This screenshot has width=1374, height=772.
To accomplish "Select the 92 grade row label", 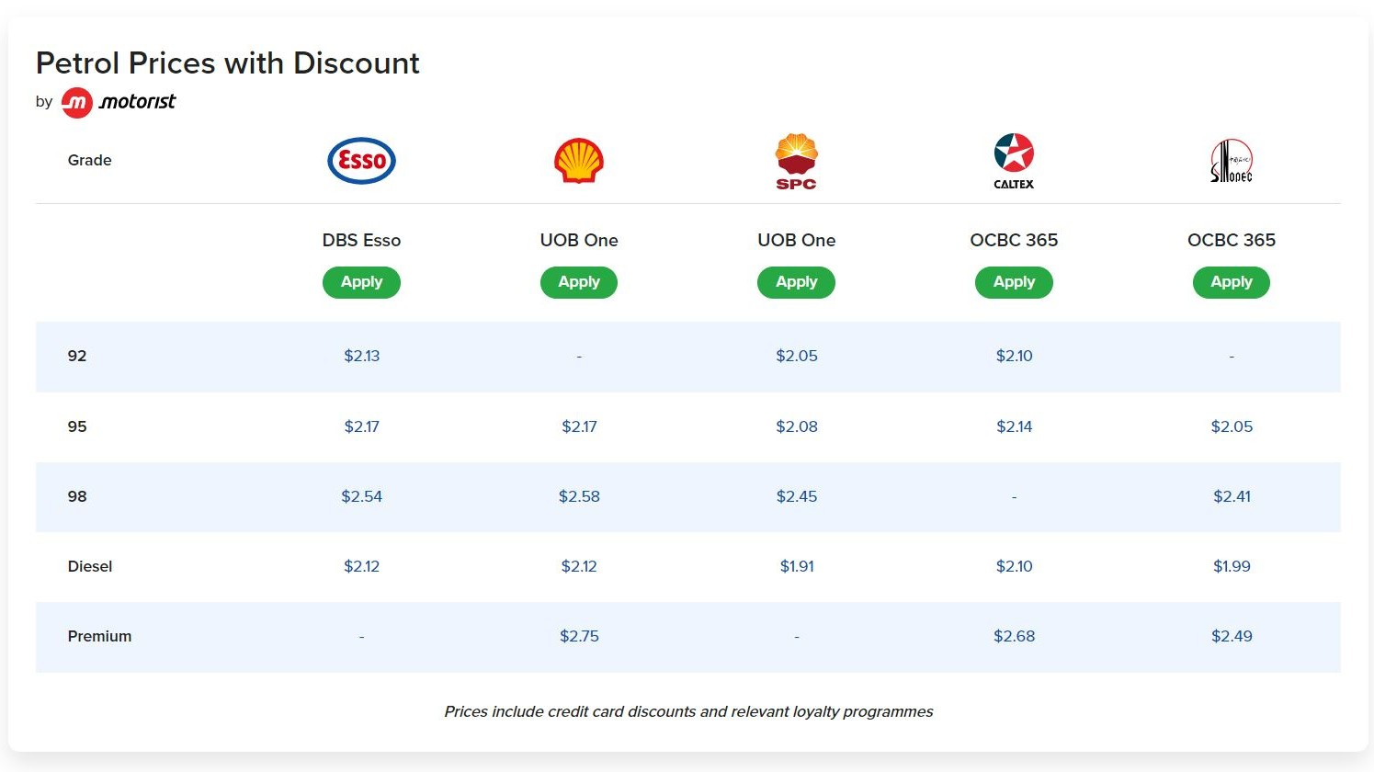I will (x=77, y=357).
